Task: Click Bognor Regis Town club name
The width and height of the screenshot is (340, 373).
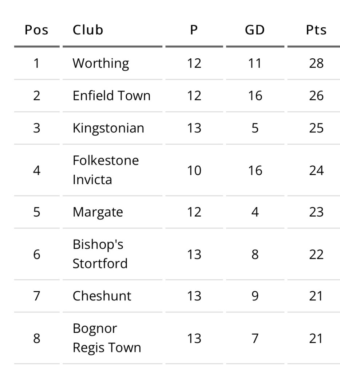Action: [x=106, y=338]
